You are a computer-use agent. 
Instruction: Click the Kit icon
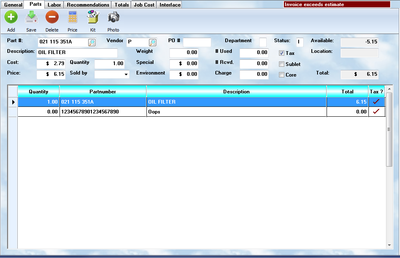93,18
